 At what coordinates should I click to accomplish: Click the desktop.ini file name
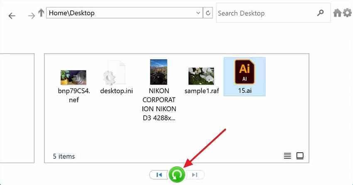point(116,91)
